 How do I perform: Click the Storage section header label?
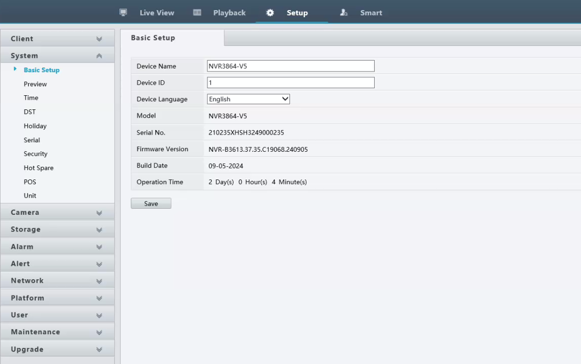point(26,229)
